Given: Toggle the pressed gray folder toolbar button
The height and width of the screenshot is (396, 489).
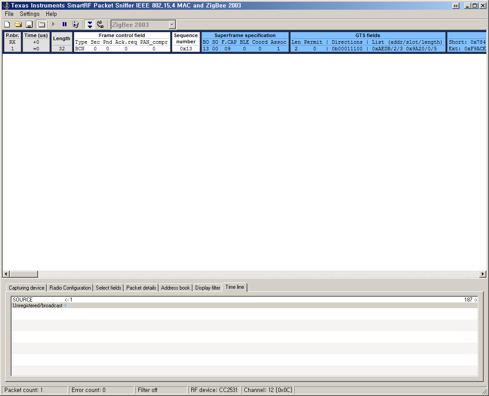Looking at the screenshot, I should (42, 24).
